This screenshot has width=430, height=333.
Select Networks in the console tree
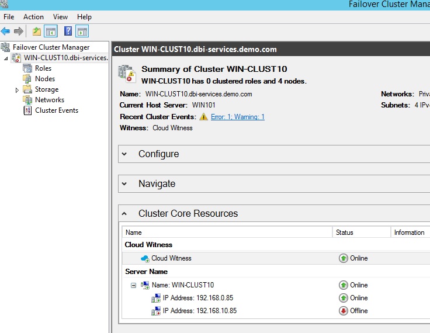(x=50, y=100)
